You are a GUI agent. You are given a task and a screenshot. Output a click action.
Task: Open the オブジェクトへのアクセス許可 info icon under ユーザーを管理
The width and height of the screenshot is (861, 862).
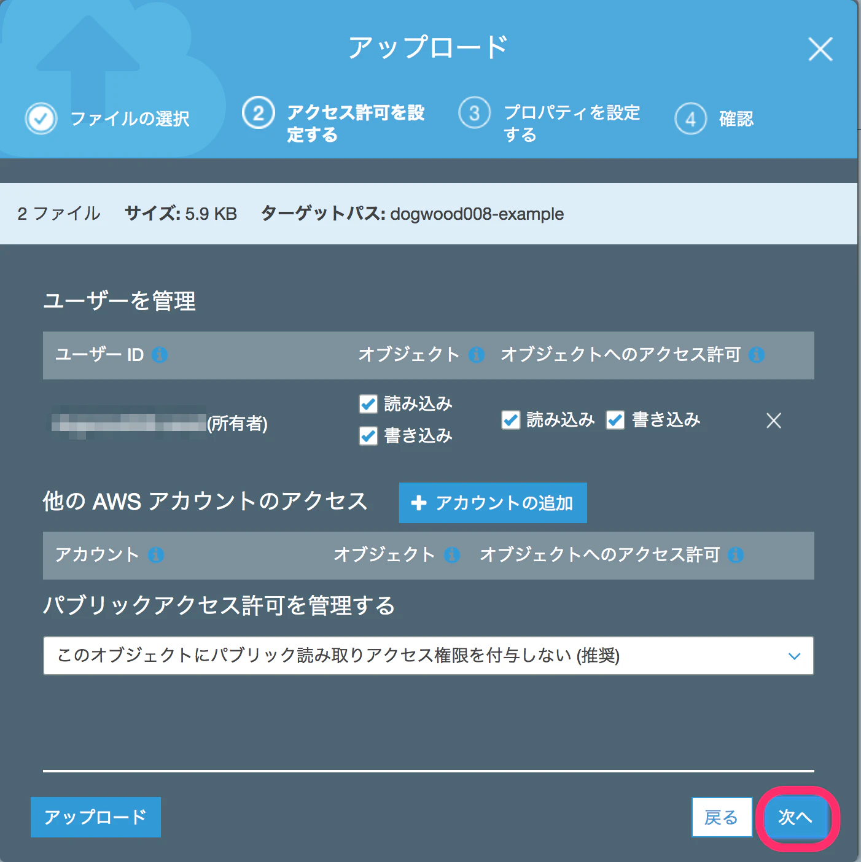pos(757,355)
